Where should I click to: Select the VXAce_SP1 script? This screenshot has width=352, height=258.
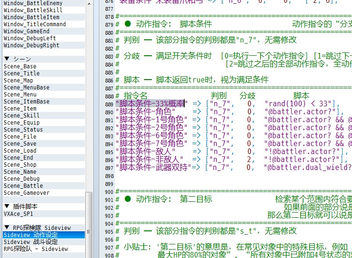coord(44,214)
